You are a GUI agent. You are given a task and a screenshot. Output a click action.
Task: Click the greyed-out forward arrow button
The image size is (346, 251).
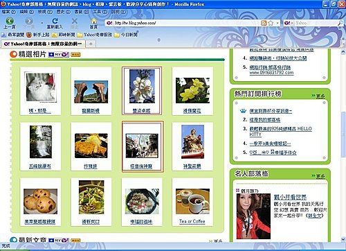(29, 24)
